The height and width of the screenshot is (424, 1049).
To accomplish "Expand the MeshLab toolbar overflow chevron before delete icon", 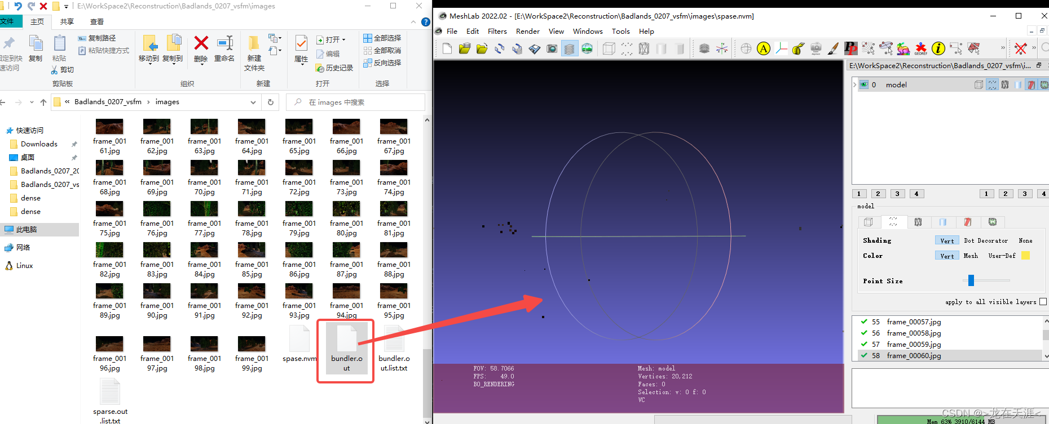I will (1003, 48).
